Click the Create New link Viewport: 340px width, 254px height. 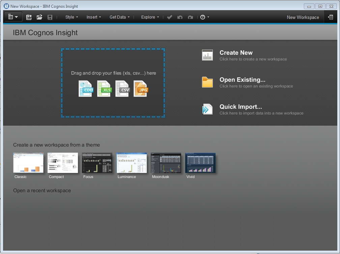point(236,53)
